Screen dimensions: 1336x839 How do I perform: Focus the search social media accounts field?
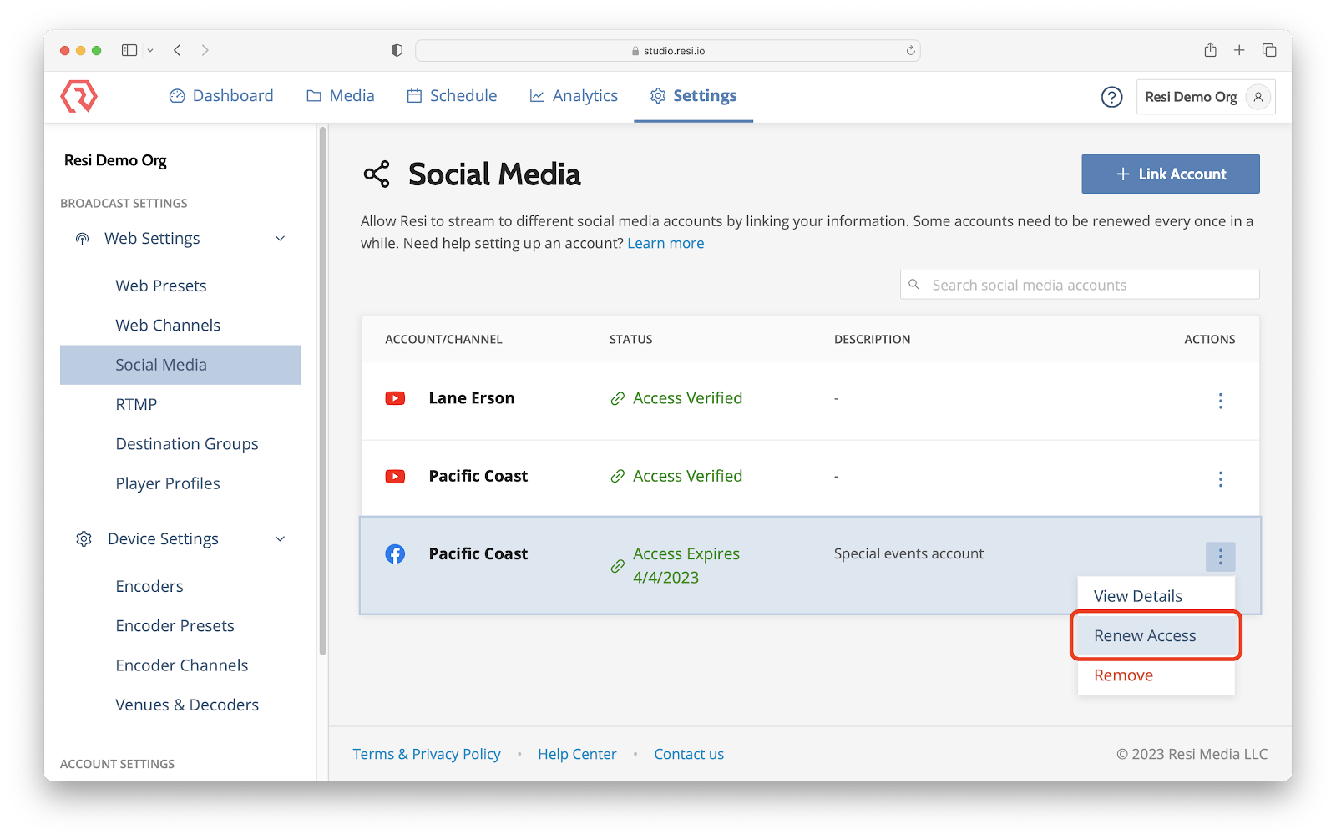click(1080, 285)
